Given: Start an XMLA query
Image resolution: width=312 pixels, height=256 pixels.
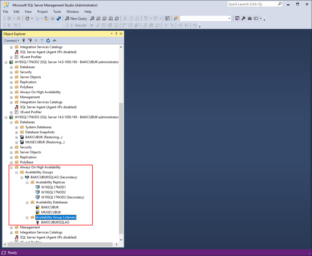Looking at the screenshot, I should [111, 18].
